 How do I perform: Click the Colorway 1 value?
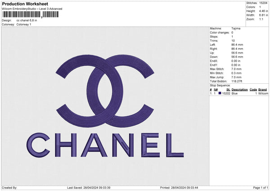coord(24,24)
